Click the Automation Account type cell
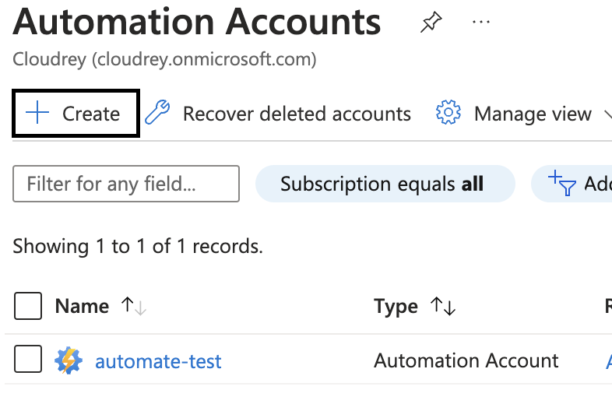The image size is (612, 411). point(466,360)
